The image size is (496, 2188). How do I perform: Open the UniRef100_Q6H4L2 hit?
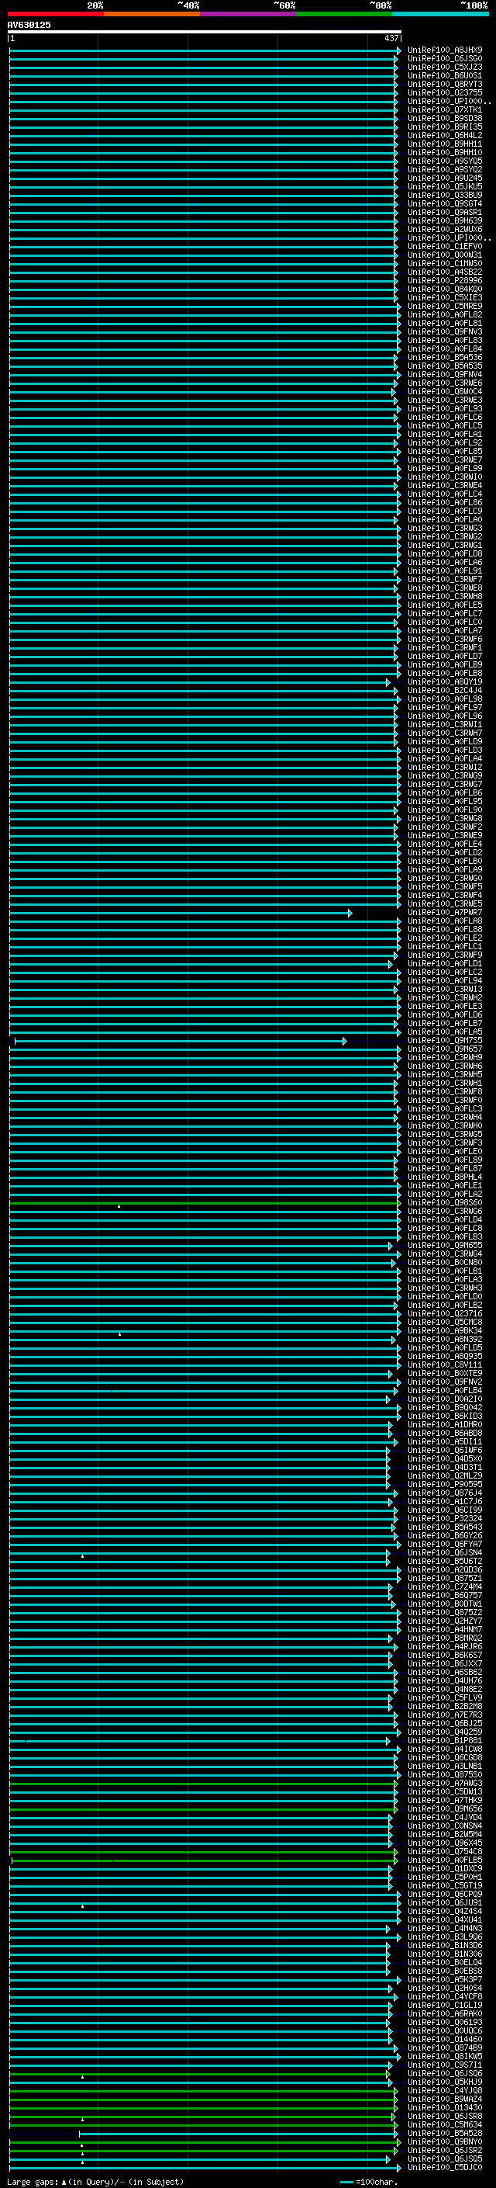[445, 135]
